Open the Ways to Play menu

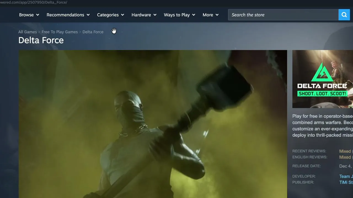(x=180, y=15)
